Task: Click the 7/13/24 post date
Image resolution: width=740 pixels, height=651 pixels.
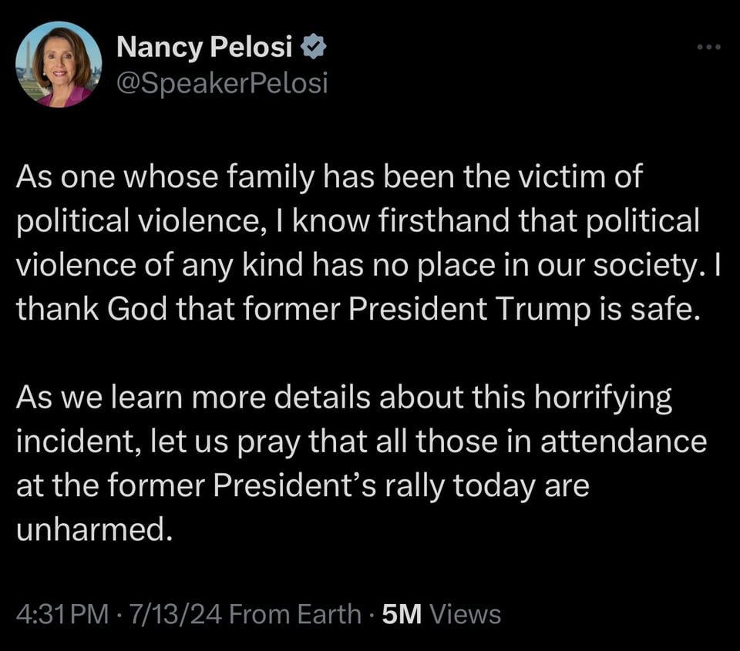Action: [x=177, y=614]
